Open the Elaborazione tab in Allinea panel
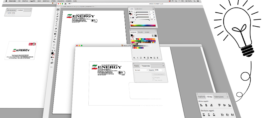 (x=219, y=97)
